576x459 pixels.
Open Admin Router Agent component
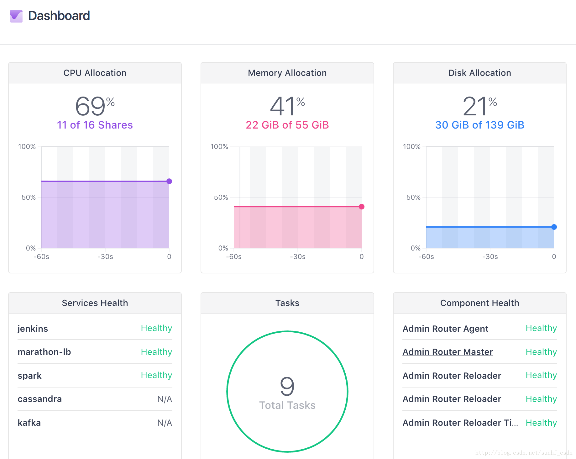445,329
